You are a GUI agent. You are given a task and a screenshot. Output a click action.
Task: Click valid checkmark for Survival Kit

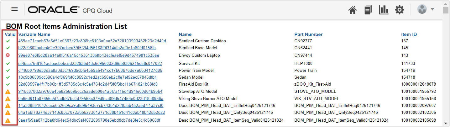coord(8,63)
